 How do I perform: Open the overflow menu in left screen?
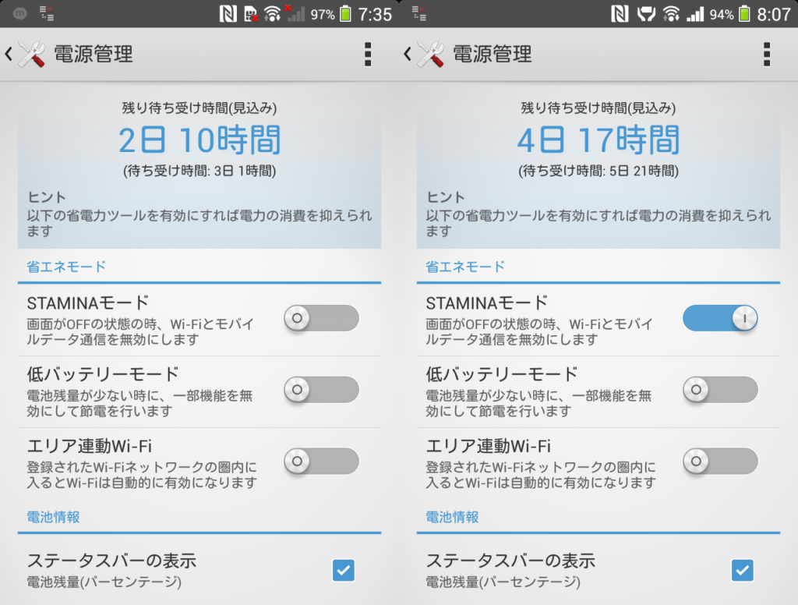click(368, 54)
